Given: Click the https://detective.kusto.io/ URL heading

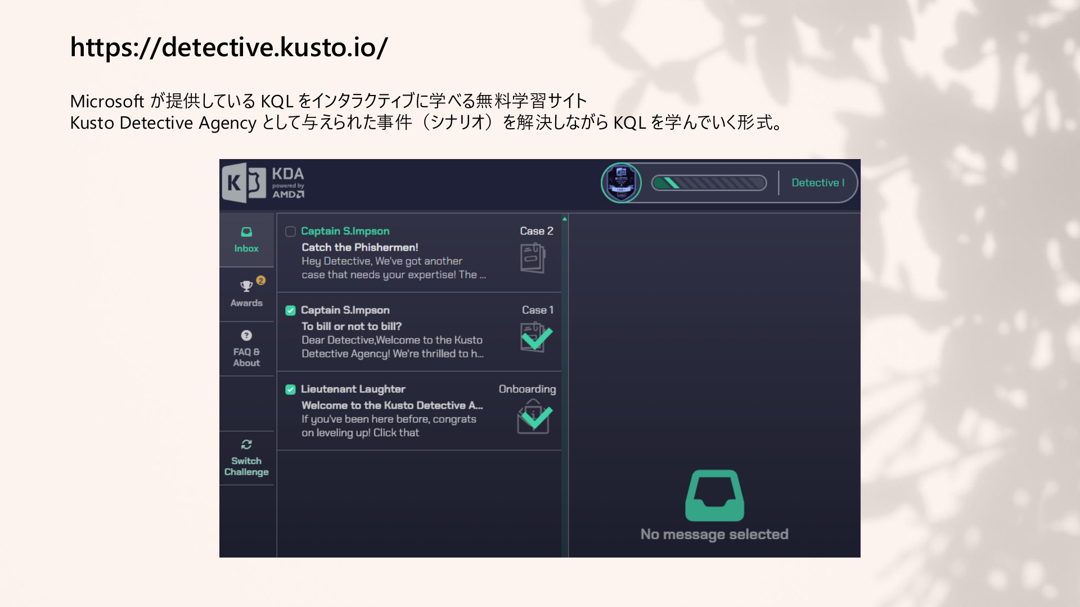Looking at the screenshot, I should pyautogui.click(x=229, y=47).
